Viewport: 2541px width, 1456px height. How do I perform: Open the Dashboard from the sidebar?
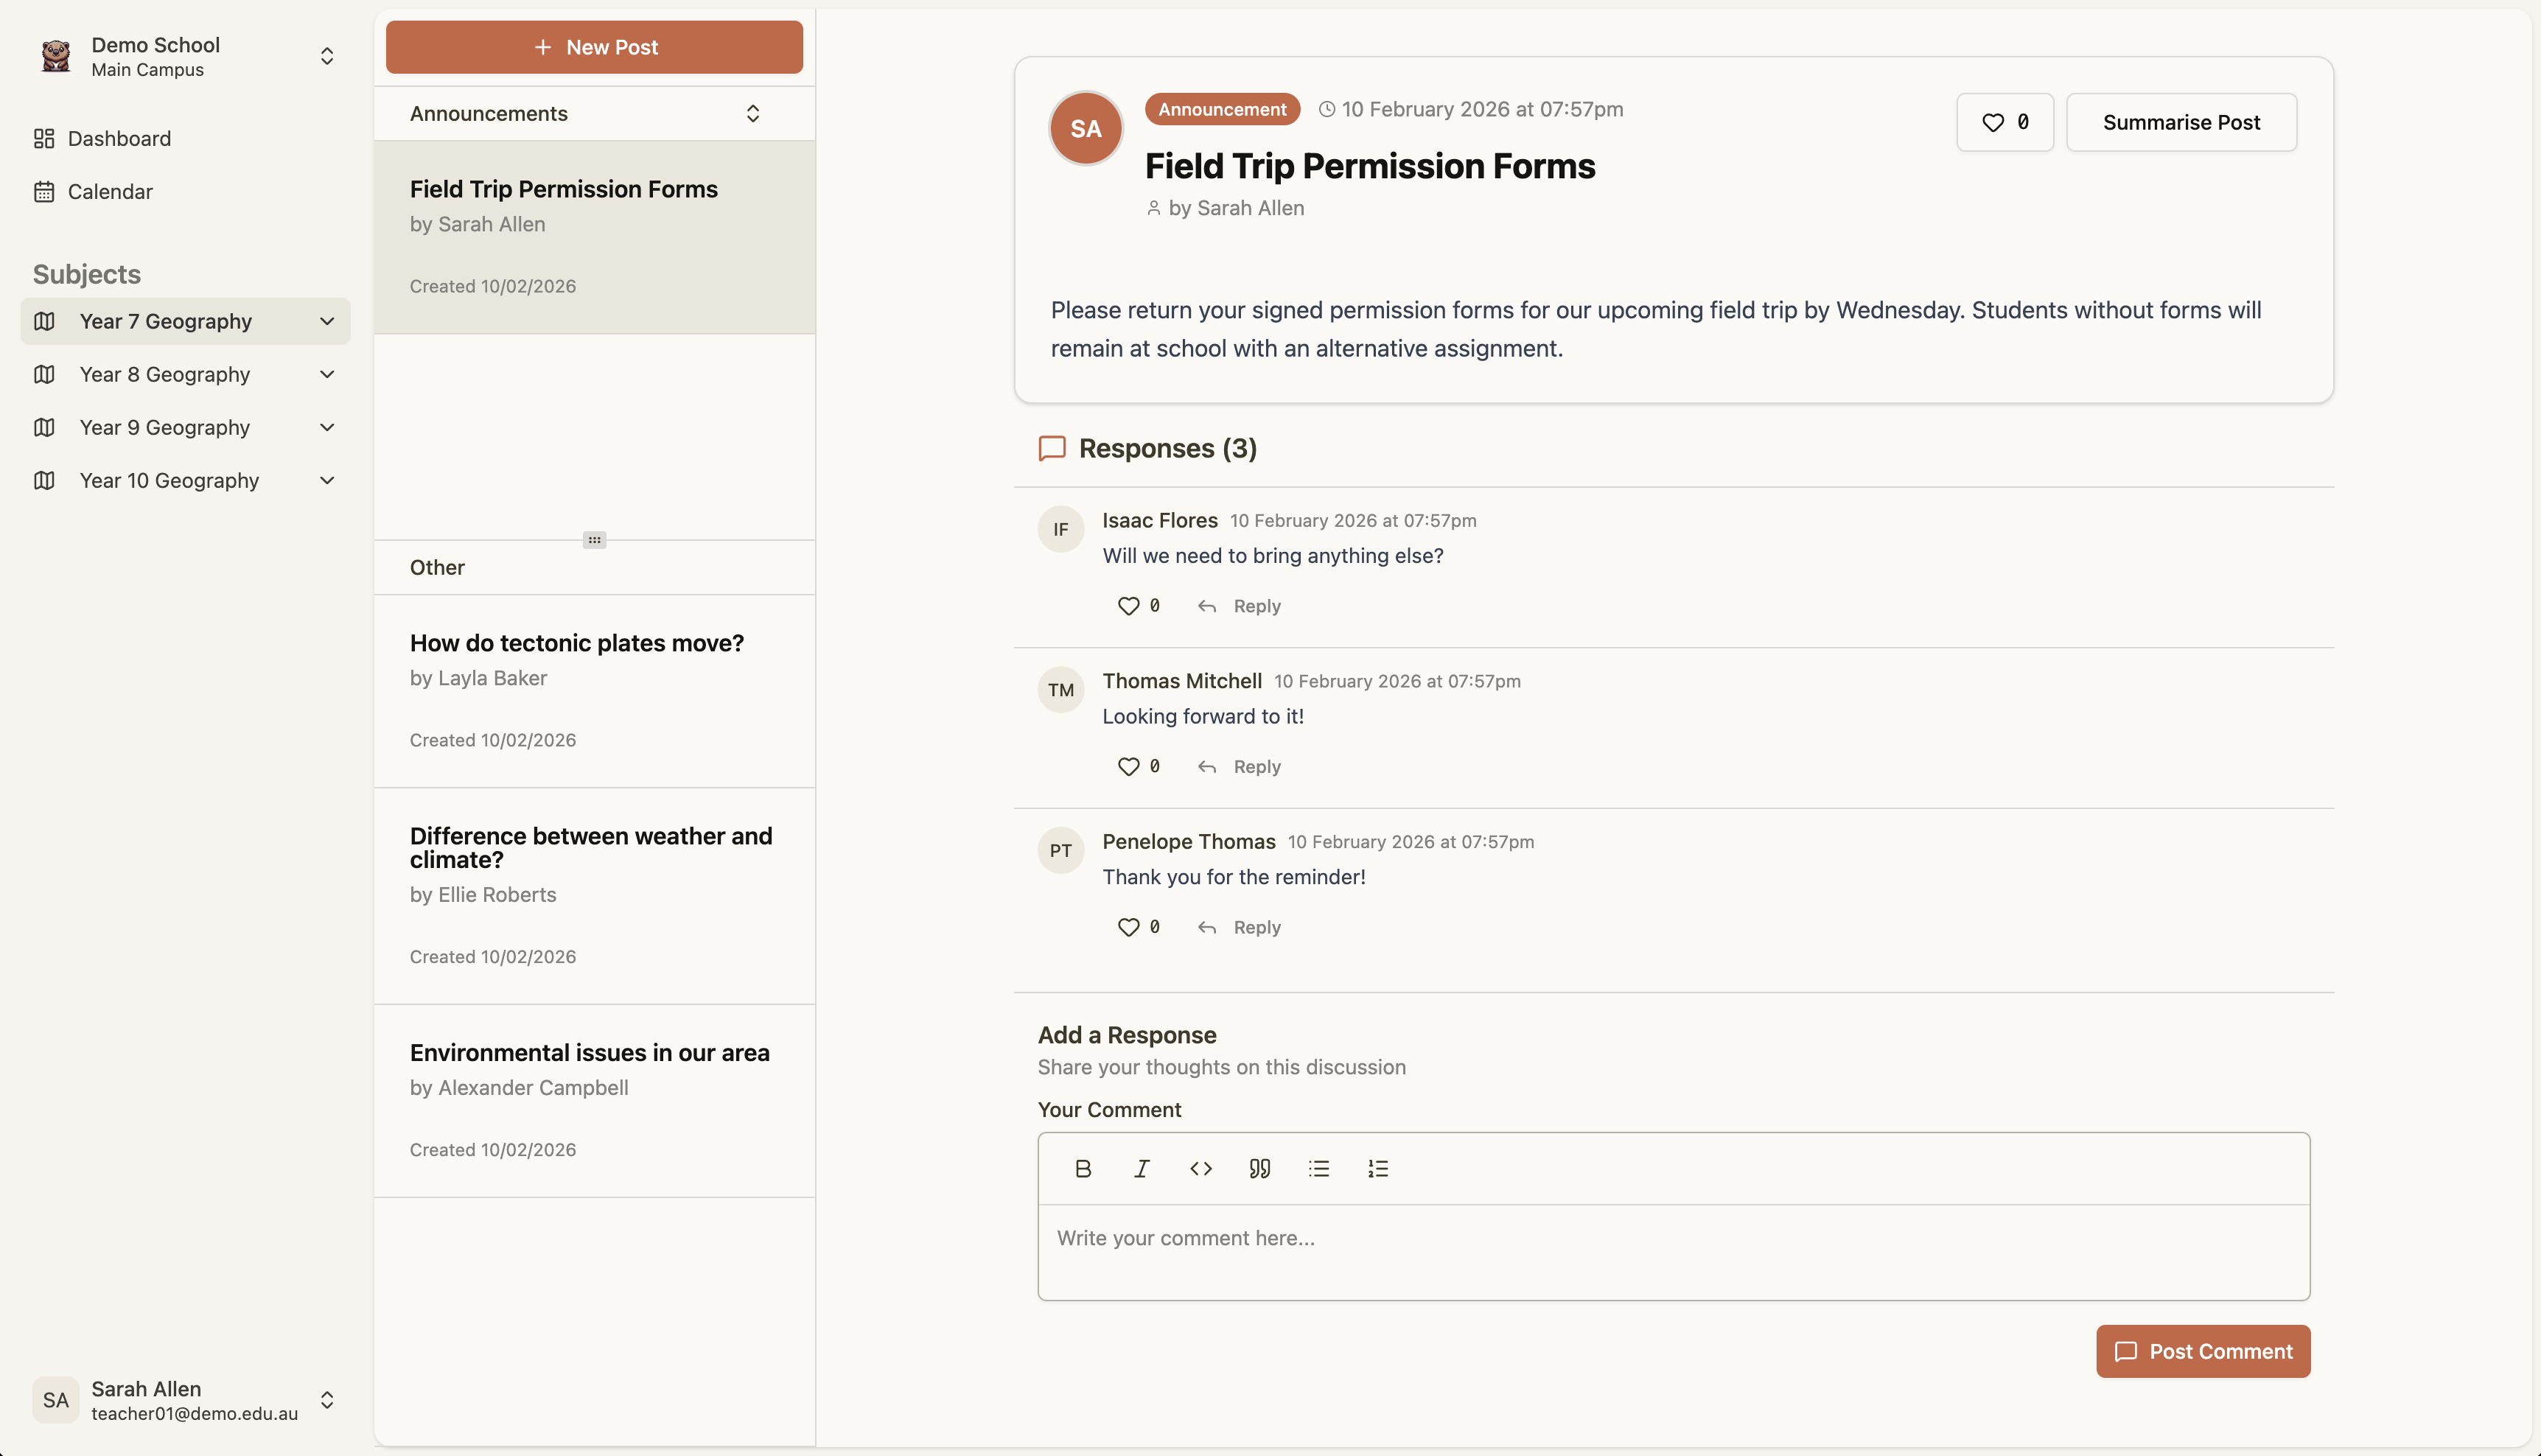tap(119, 138)
